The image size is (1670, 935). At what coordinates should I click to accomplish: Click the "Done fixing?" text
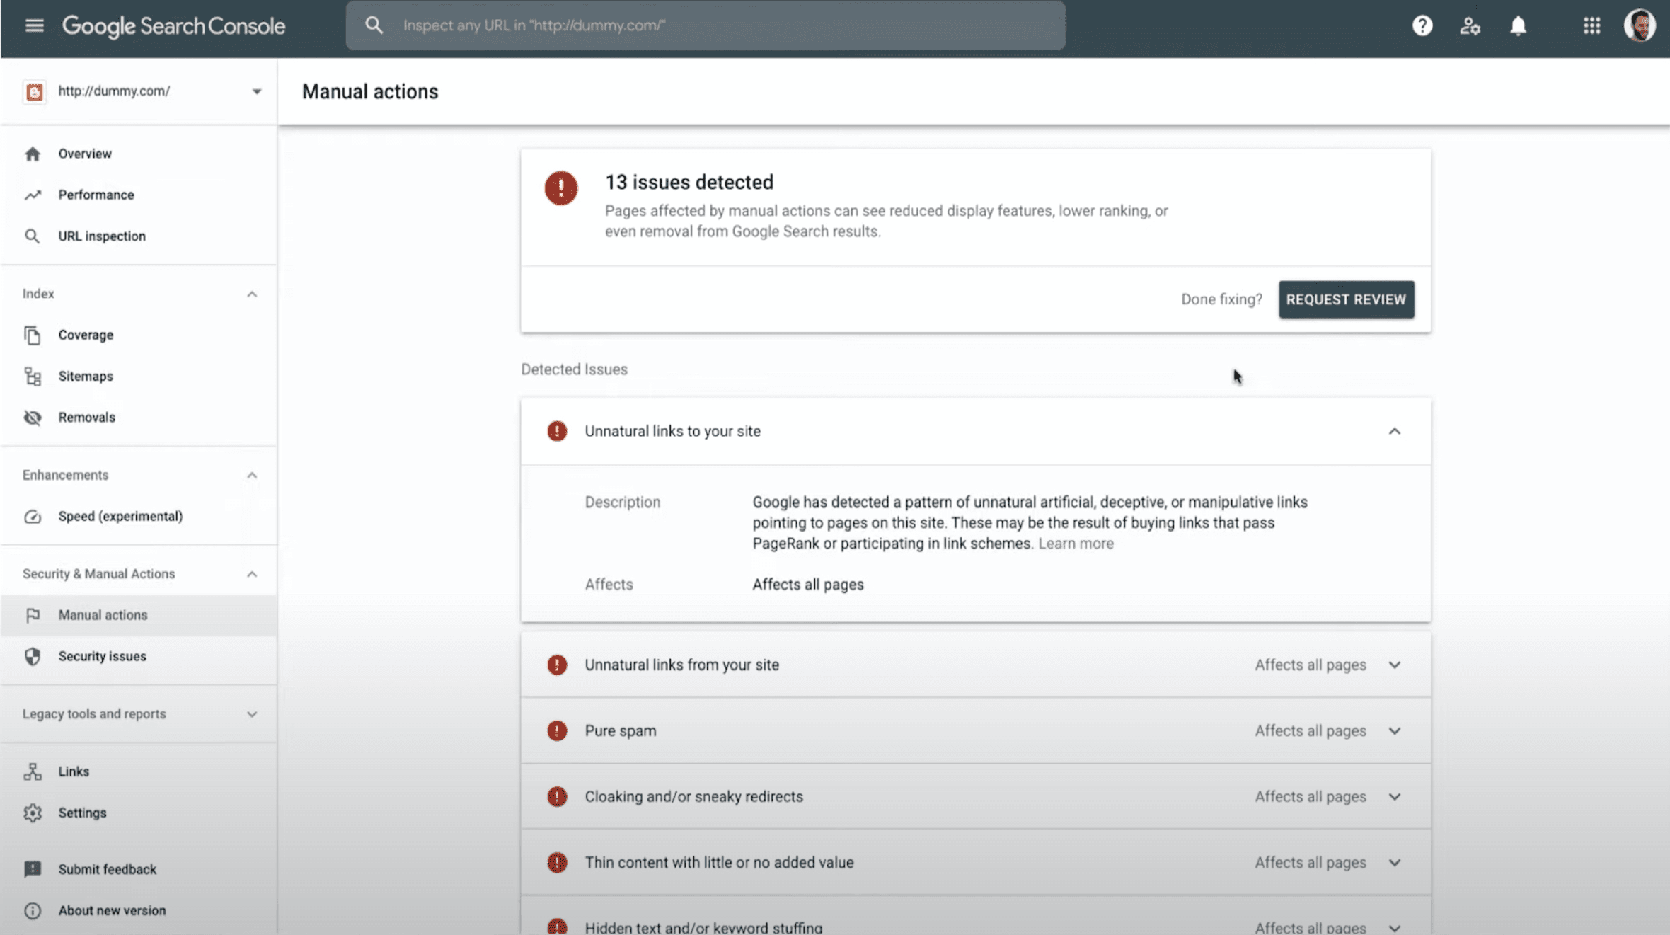(1221, 299)
